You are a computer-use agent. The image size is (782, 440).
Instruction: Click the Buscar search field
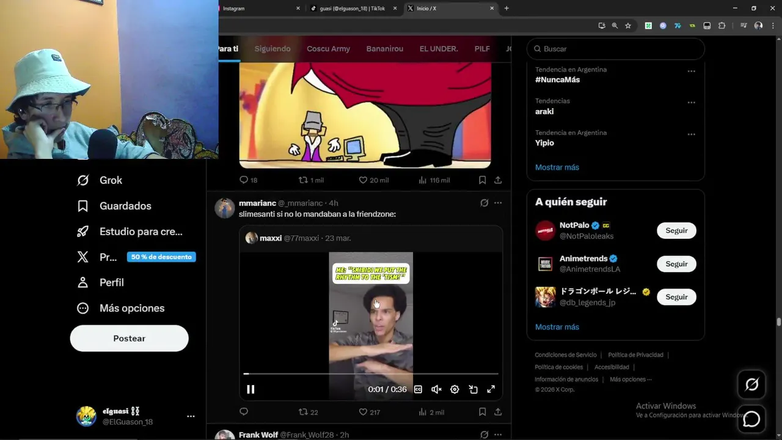point(616,49)
